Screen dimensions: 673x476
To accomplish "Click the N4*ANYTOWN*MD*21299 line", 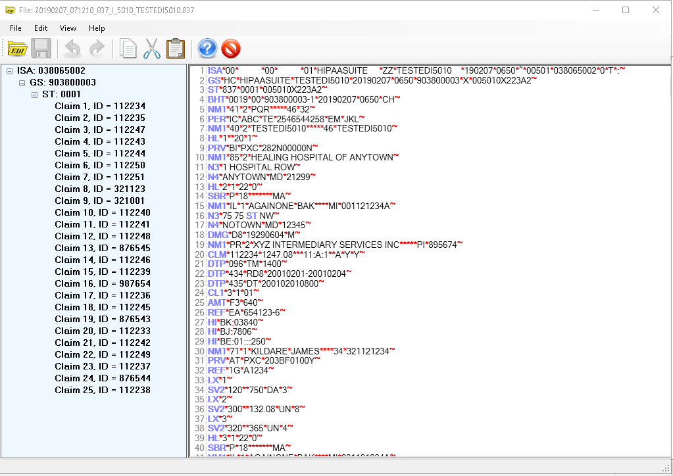I will [x=262, y=177].
